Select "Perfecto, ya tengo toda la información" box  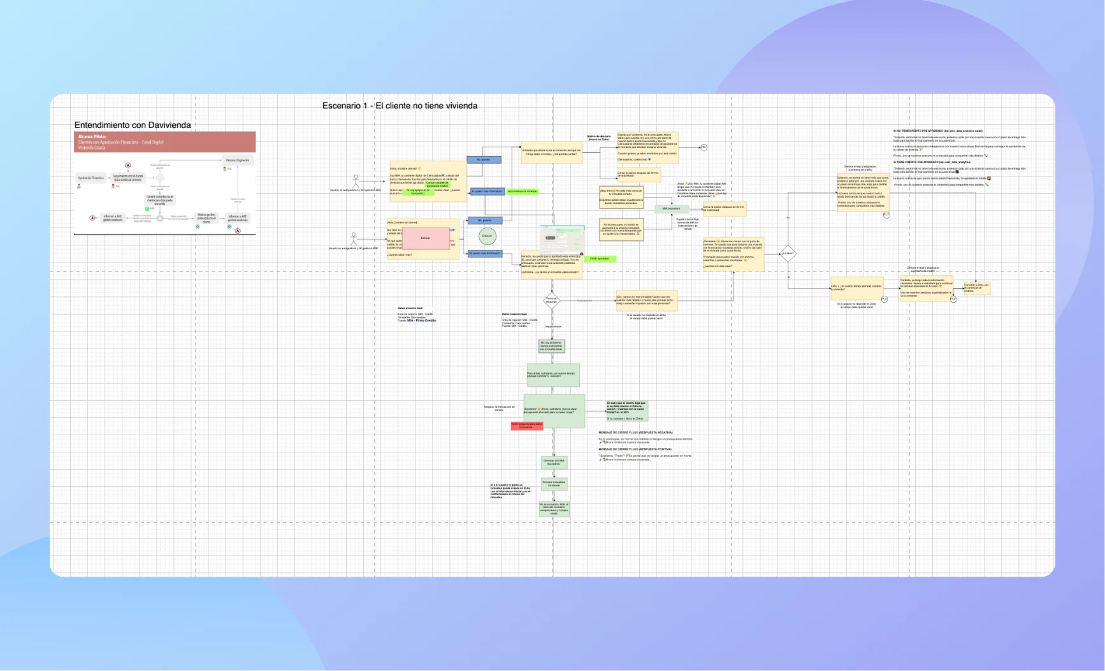click(927, 289)
